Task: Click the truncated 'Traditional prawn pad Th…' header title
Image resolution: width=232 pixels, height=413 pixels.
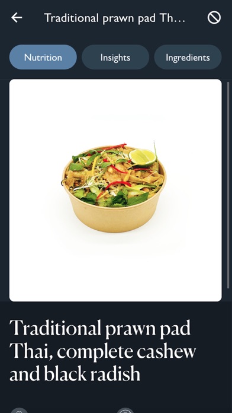Action: tap(115, 18)
